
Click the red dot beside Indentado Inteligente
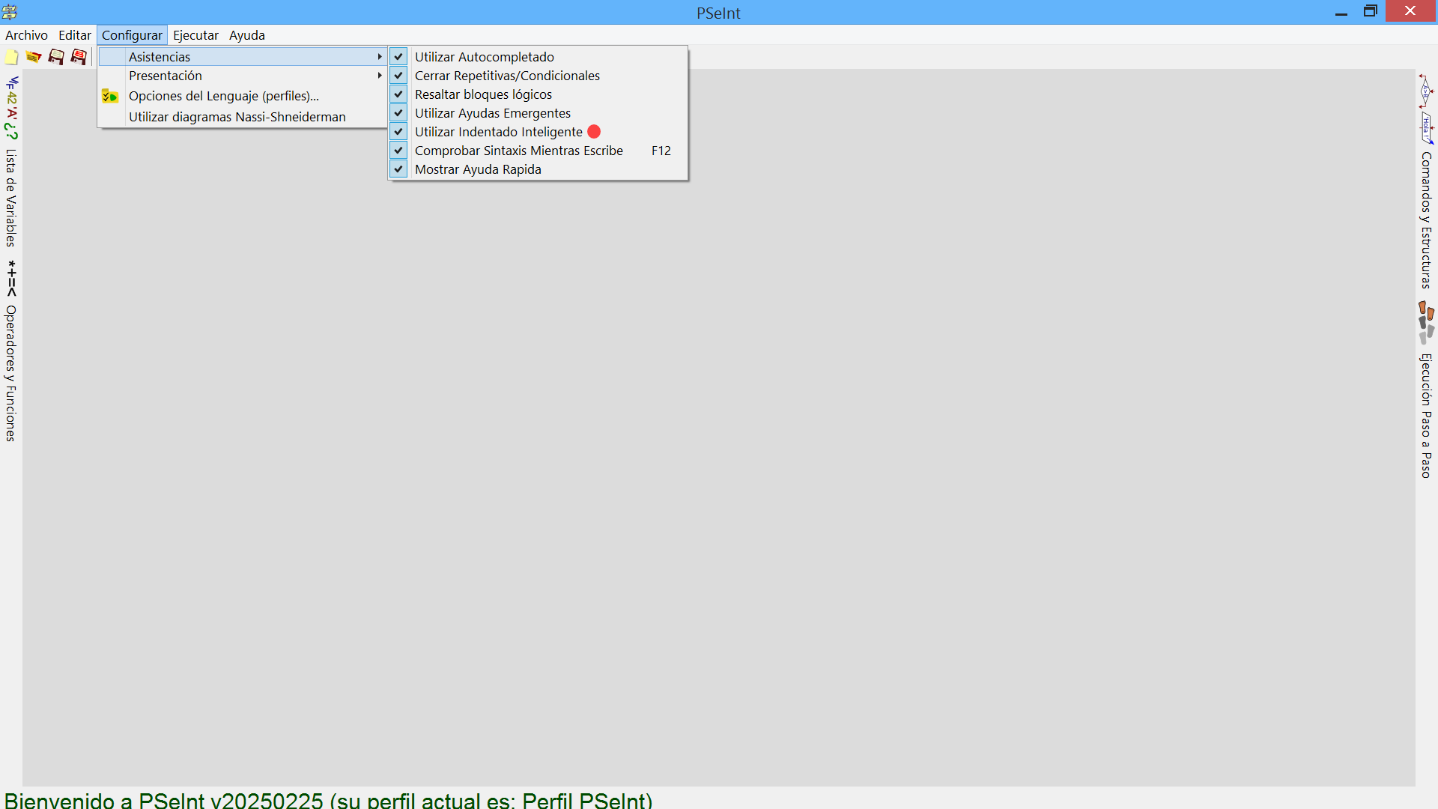tap(594, 132)
